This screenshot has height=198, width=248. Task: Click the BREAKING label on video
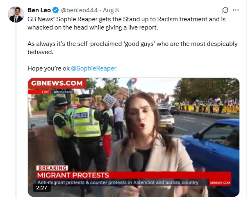pos(52,168)
